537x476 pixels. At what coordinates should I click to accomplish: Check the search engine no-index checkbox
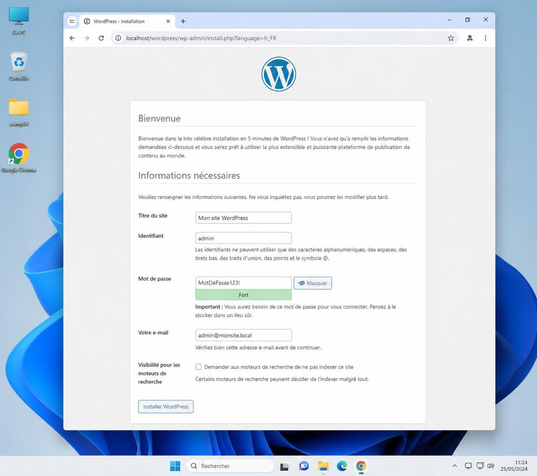[x=199, y=367]
